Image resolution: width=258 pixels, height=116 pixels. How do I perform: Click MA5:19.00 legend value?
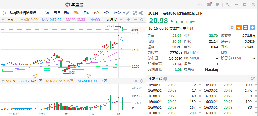(x=29, y=20)
